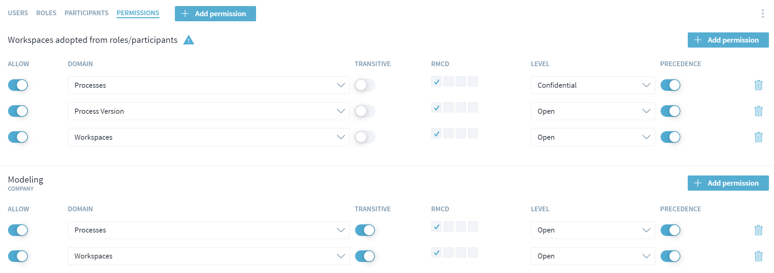Open Level dropdown for Modeling Workspaces row
Image resolution: width=774 pixels, height=273 pixels.
tap(593, 256)
